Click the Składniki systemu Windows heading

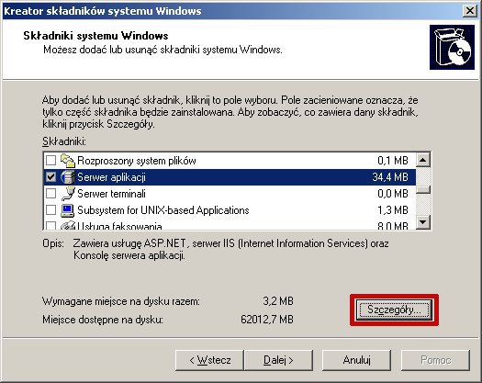pyautogui.click(x=95, y=36)
